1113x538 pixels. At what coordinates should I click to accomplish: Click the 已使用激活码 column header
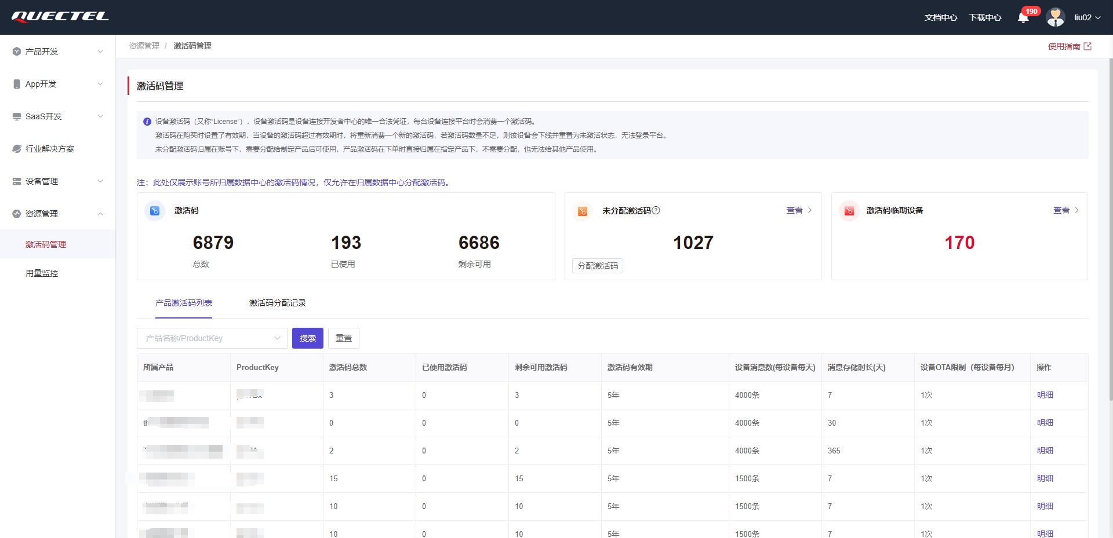[444, 367]
